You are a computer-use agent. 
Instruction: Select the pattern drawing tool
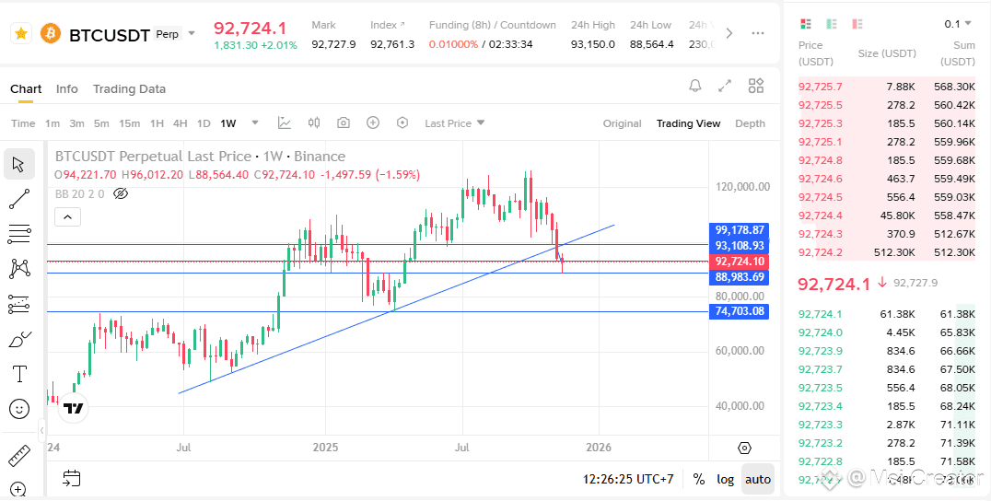(x=19, y=269)
